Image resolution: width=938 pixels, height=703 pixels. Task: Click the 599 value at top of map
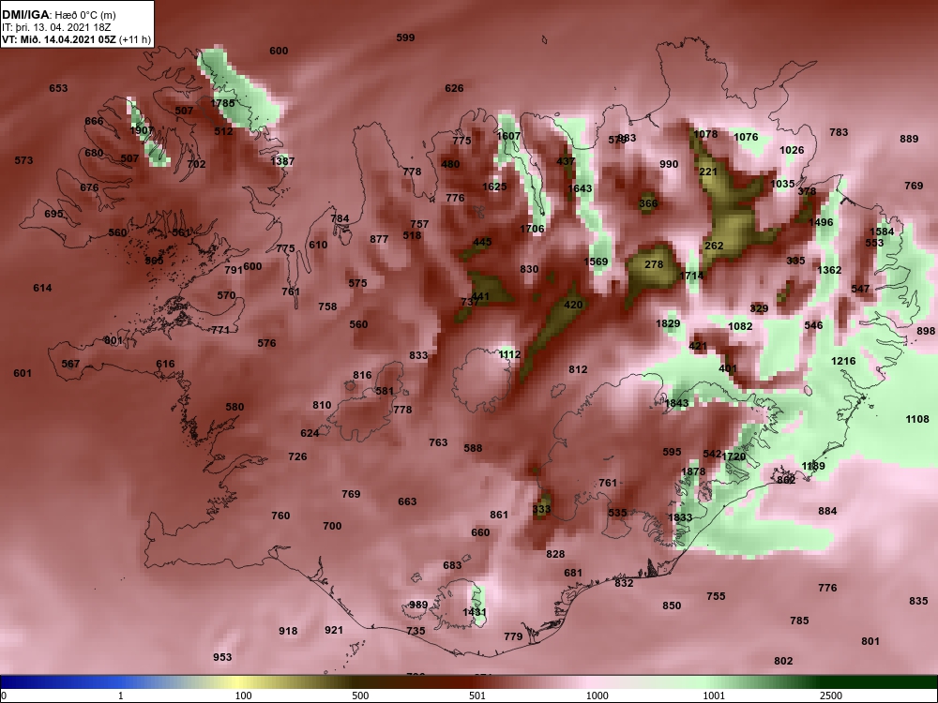pyautogui.click(x=405, y=37)
